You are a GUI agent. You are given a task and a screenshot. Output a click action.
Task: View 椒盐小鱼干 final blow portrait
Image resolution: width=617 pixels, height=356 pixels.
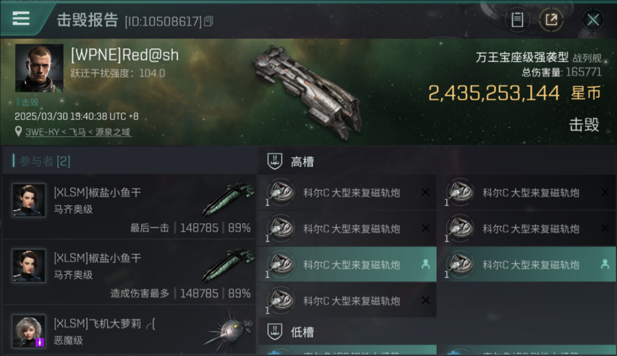tap(29, 200)
